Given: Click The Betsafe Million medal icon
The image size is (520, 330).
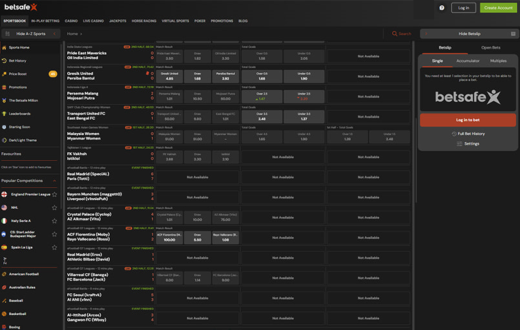Looking at the screenshot, I should [4, 101].
